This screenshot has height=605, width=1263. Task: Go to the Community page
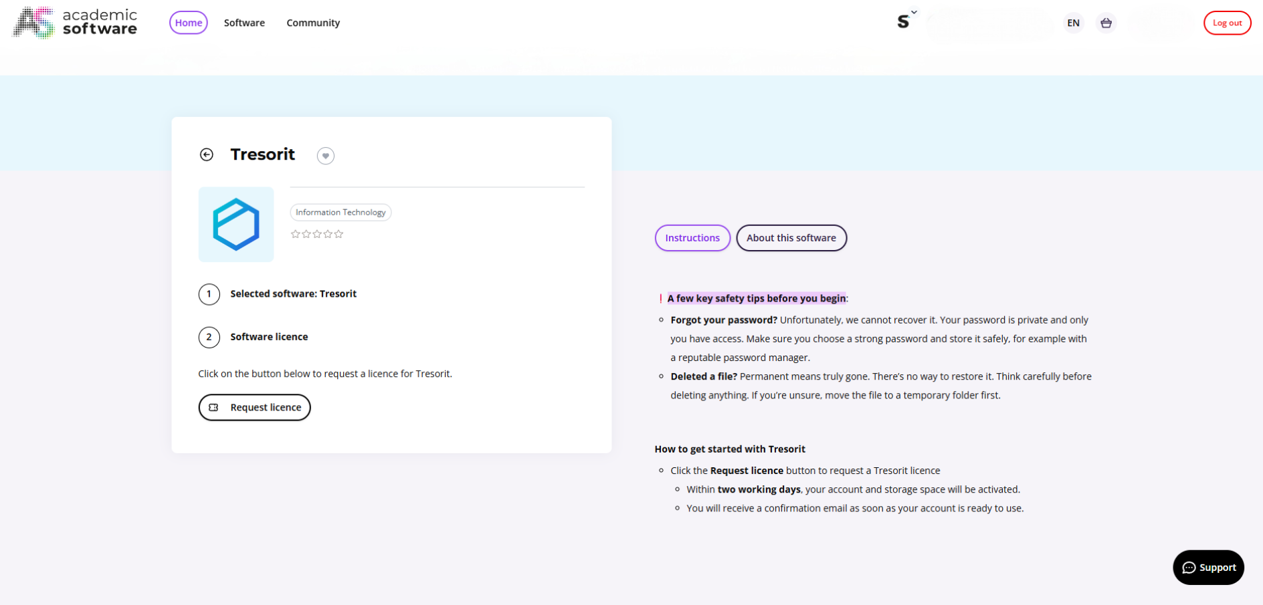[x=313, y=23]
